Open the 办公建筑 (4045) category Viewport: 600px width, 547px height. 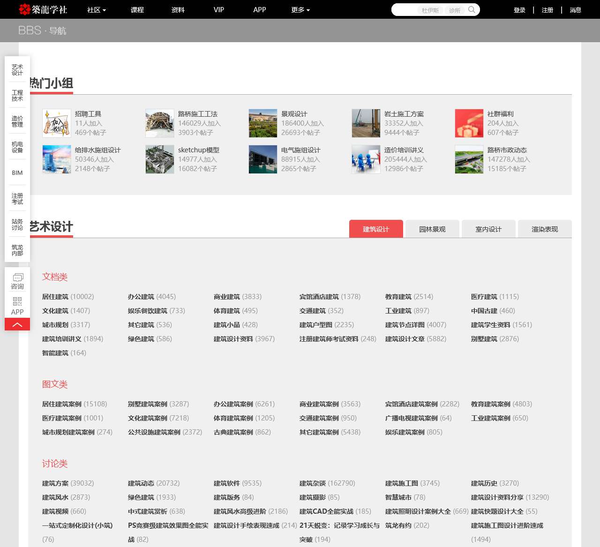pos(152,297)
